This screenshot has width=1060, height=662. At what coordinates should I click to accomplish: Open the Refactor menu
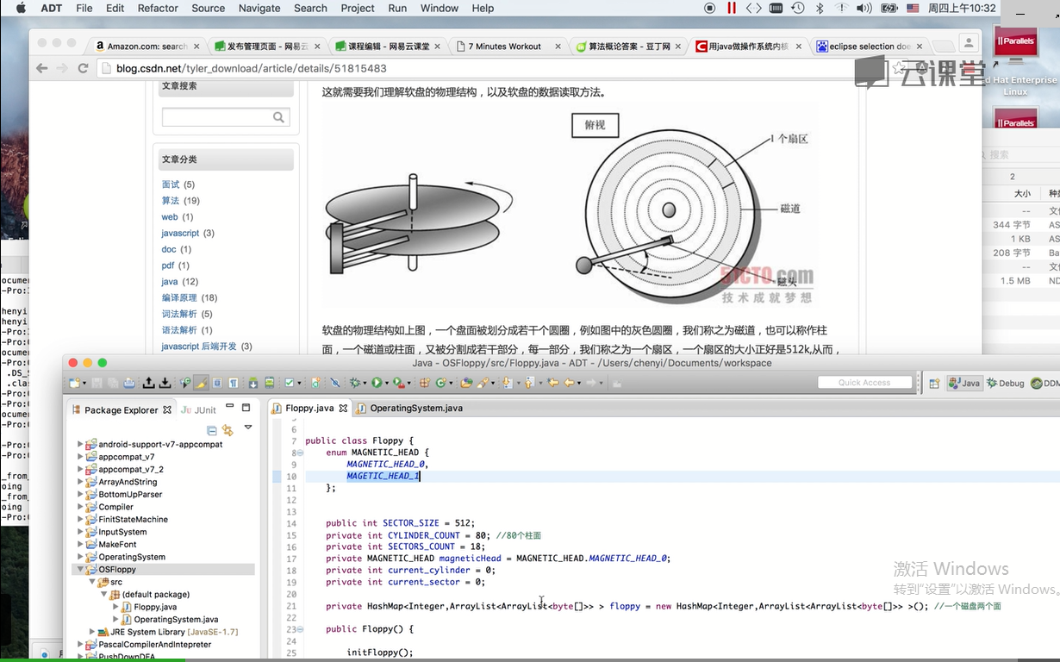[158, 8]
